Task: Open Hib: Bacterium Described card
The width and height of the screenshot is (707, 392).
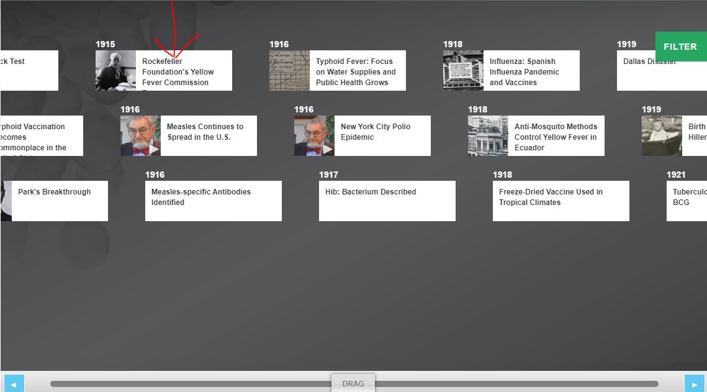Action: pyautogui.click(x=387, y=201)
